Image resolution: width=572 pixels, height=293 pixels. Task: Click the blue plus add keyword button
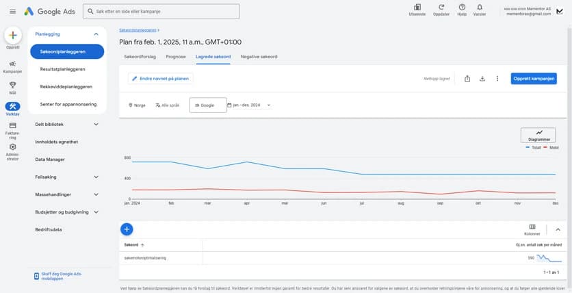(127, 229)
